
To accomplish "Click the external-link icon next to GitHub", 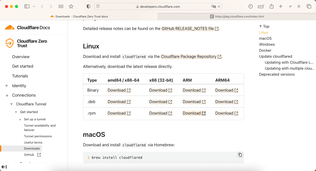I will click(x=39, y=155).
